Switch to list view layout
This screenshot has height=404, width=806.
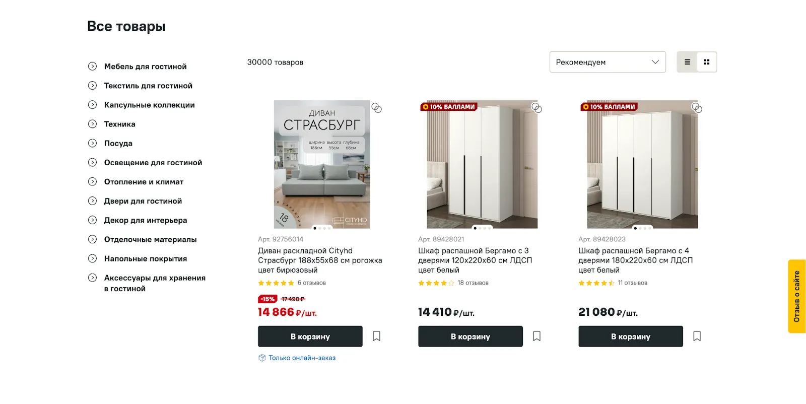[x=687, y=62]
